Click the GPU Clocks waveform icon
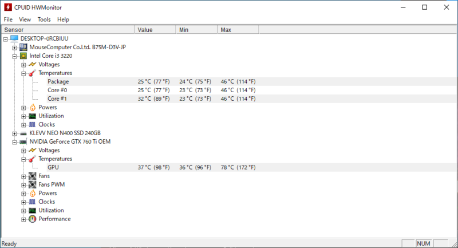Image resolution: width=458 pixels, height=248 pixels. point(33,202)
